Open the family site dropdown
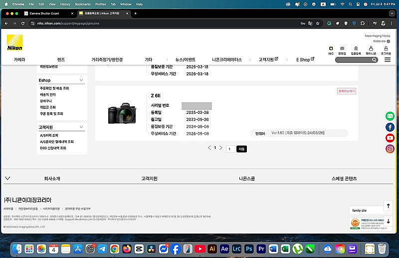This screenshot has height=258, width=399. point(367,211)
